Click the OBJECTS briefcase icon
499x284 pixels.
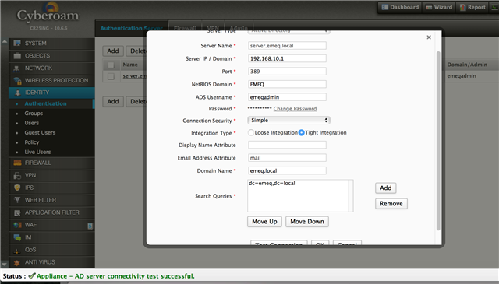pyautogui.click(x=17, y=55)
